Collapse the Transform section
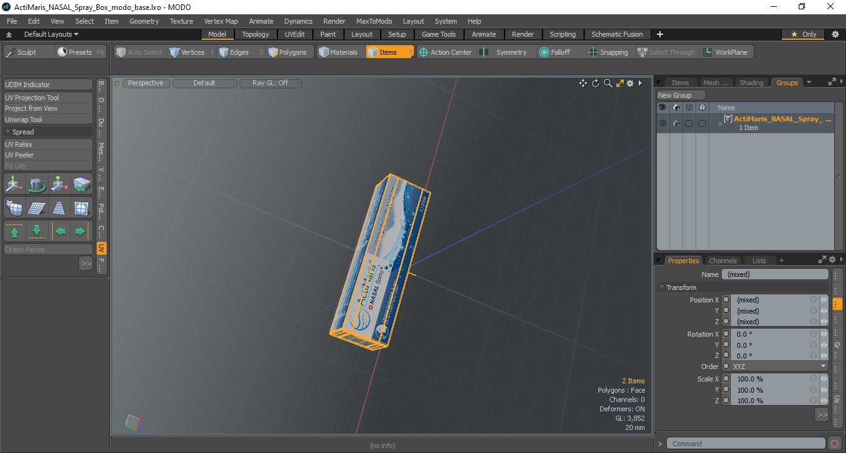This screenshot has width=846, height=453. click(x=661, y=287)
